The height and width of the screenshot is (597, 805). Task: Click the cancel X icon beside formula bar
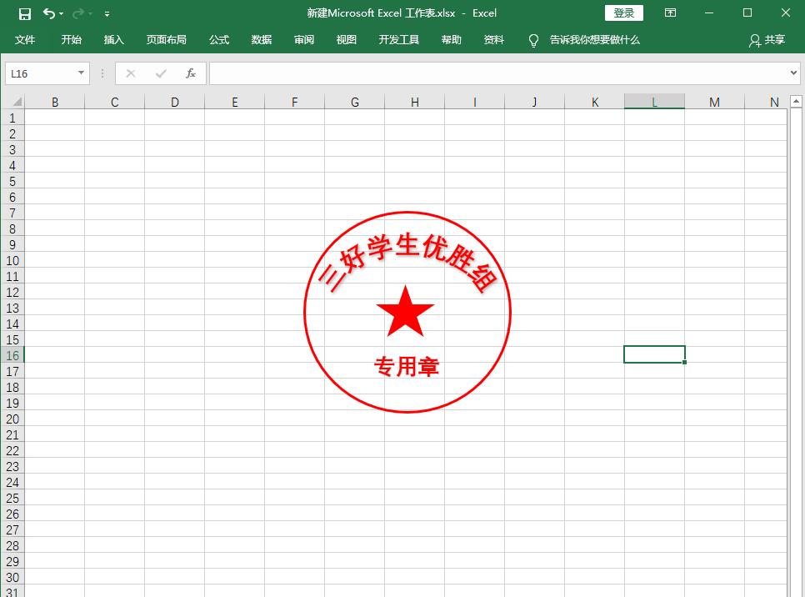130,73
